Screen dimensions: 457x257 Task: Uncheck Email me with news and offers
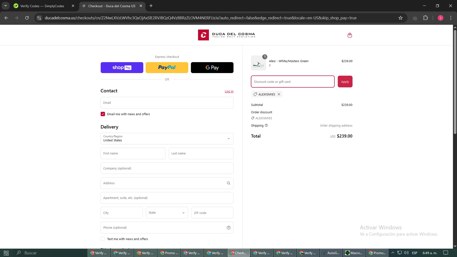point(103,114)
